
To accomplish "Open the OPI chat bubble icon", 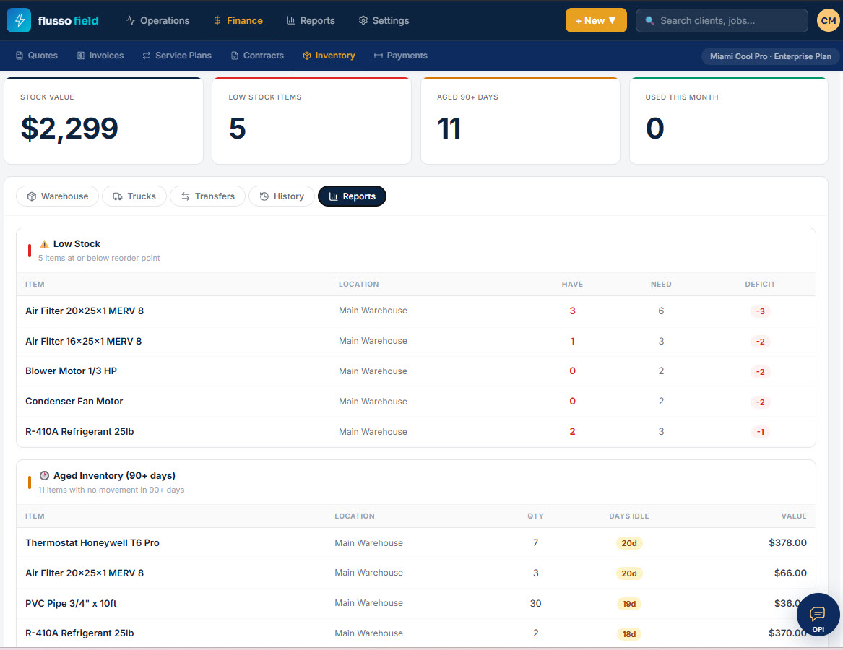I will 818,614.
